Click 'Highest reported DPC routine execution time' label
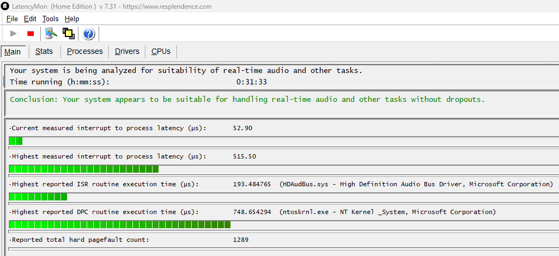This screenshot has width=559, height=256. coord(104,212)
